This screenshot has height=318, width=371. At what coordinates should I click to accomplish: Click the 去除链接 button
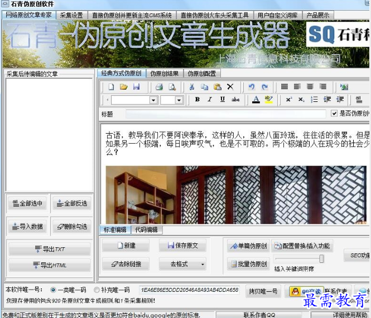pyautogui.click(x=126, y=264)
